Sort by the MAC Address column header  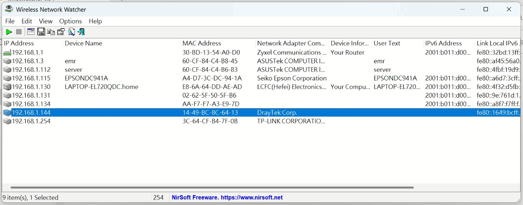coord(202,43)
